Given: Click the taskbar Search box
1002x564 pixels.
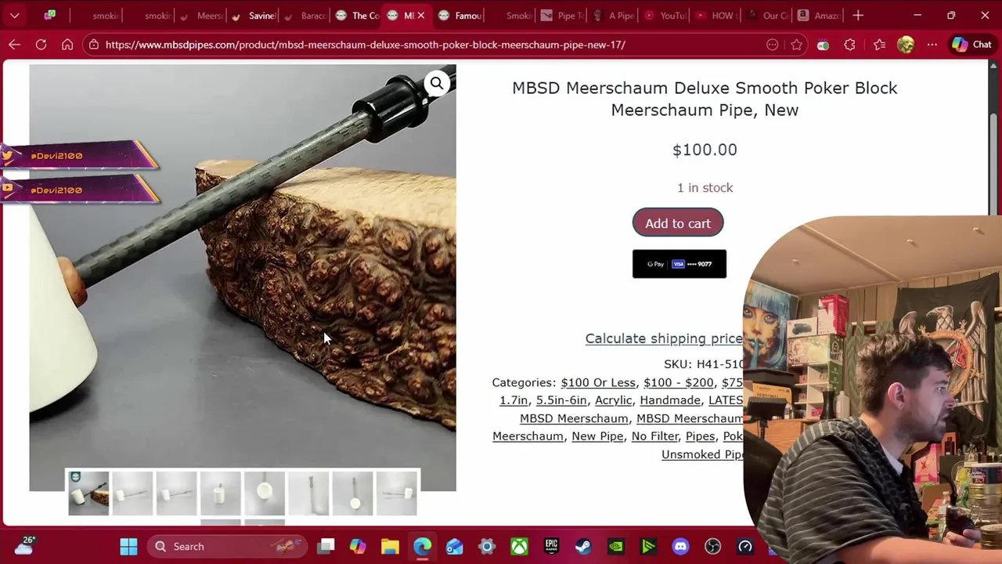Looking at the screenshot, I should (228, 546).
